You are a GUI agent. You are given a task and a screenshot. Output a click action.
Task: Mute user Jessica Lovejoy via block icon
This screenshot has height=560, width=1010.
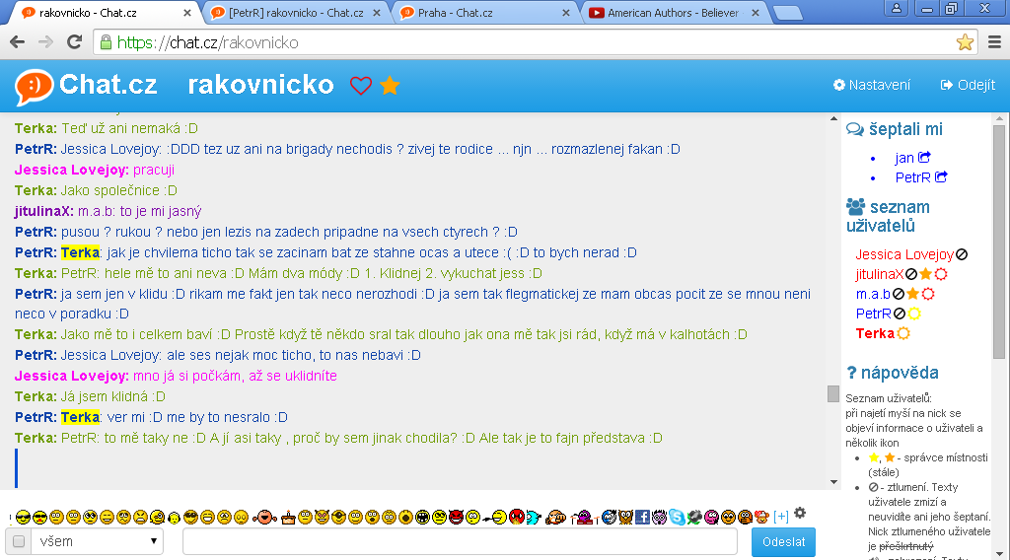pos(962,254)
